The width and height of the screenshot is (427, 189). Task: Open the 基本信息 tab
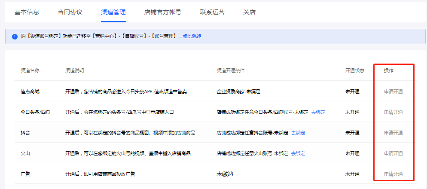[x=27, y=12]
